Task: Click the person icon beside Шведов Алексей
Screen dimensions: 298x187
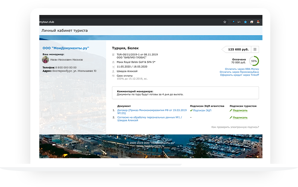Action: point(113,71)
